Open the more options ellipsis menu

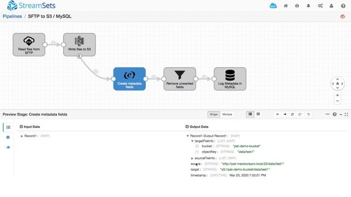[327, 114]
